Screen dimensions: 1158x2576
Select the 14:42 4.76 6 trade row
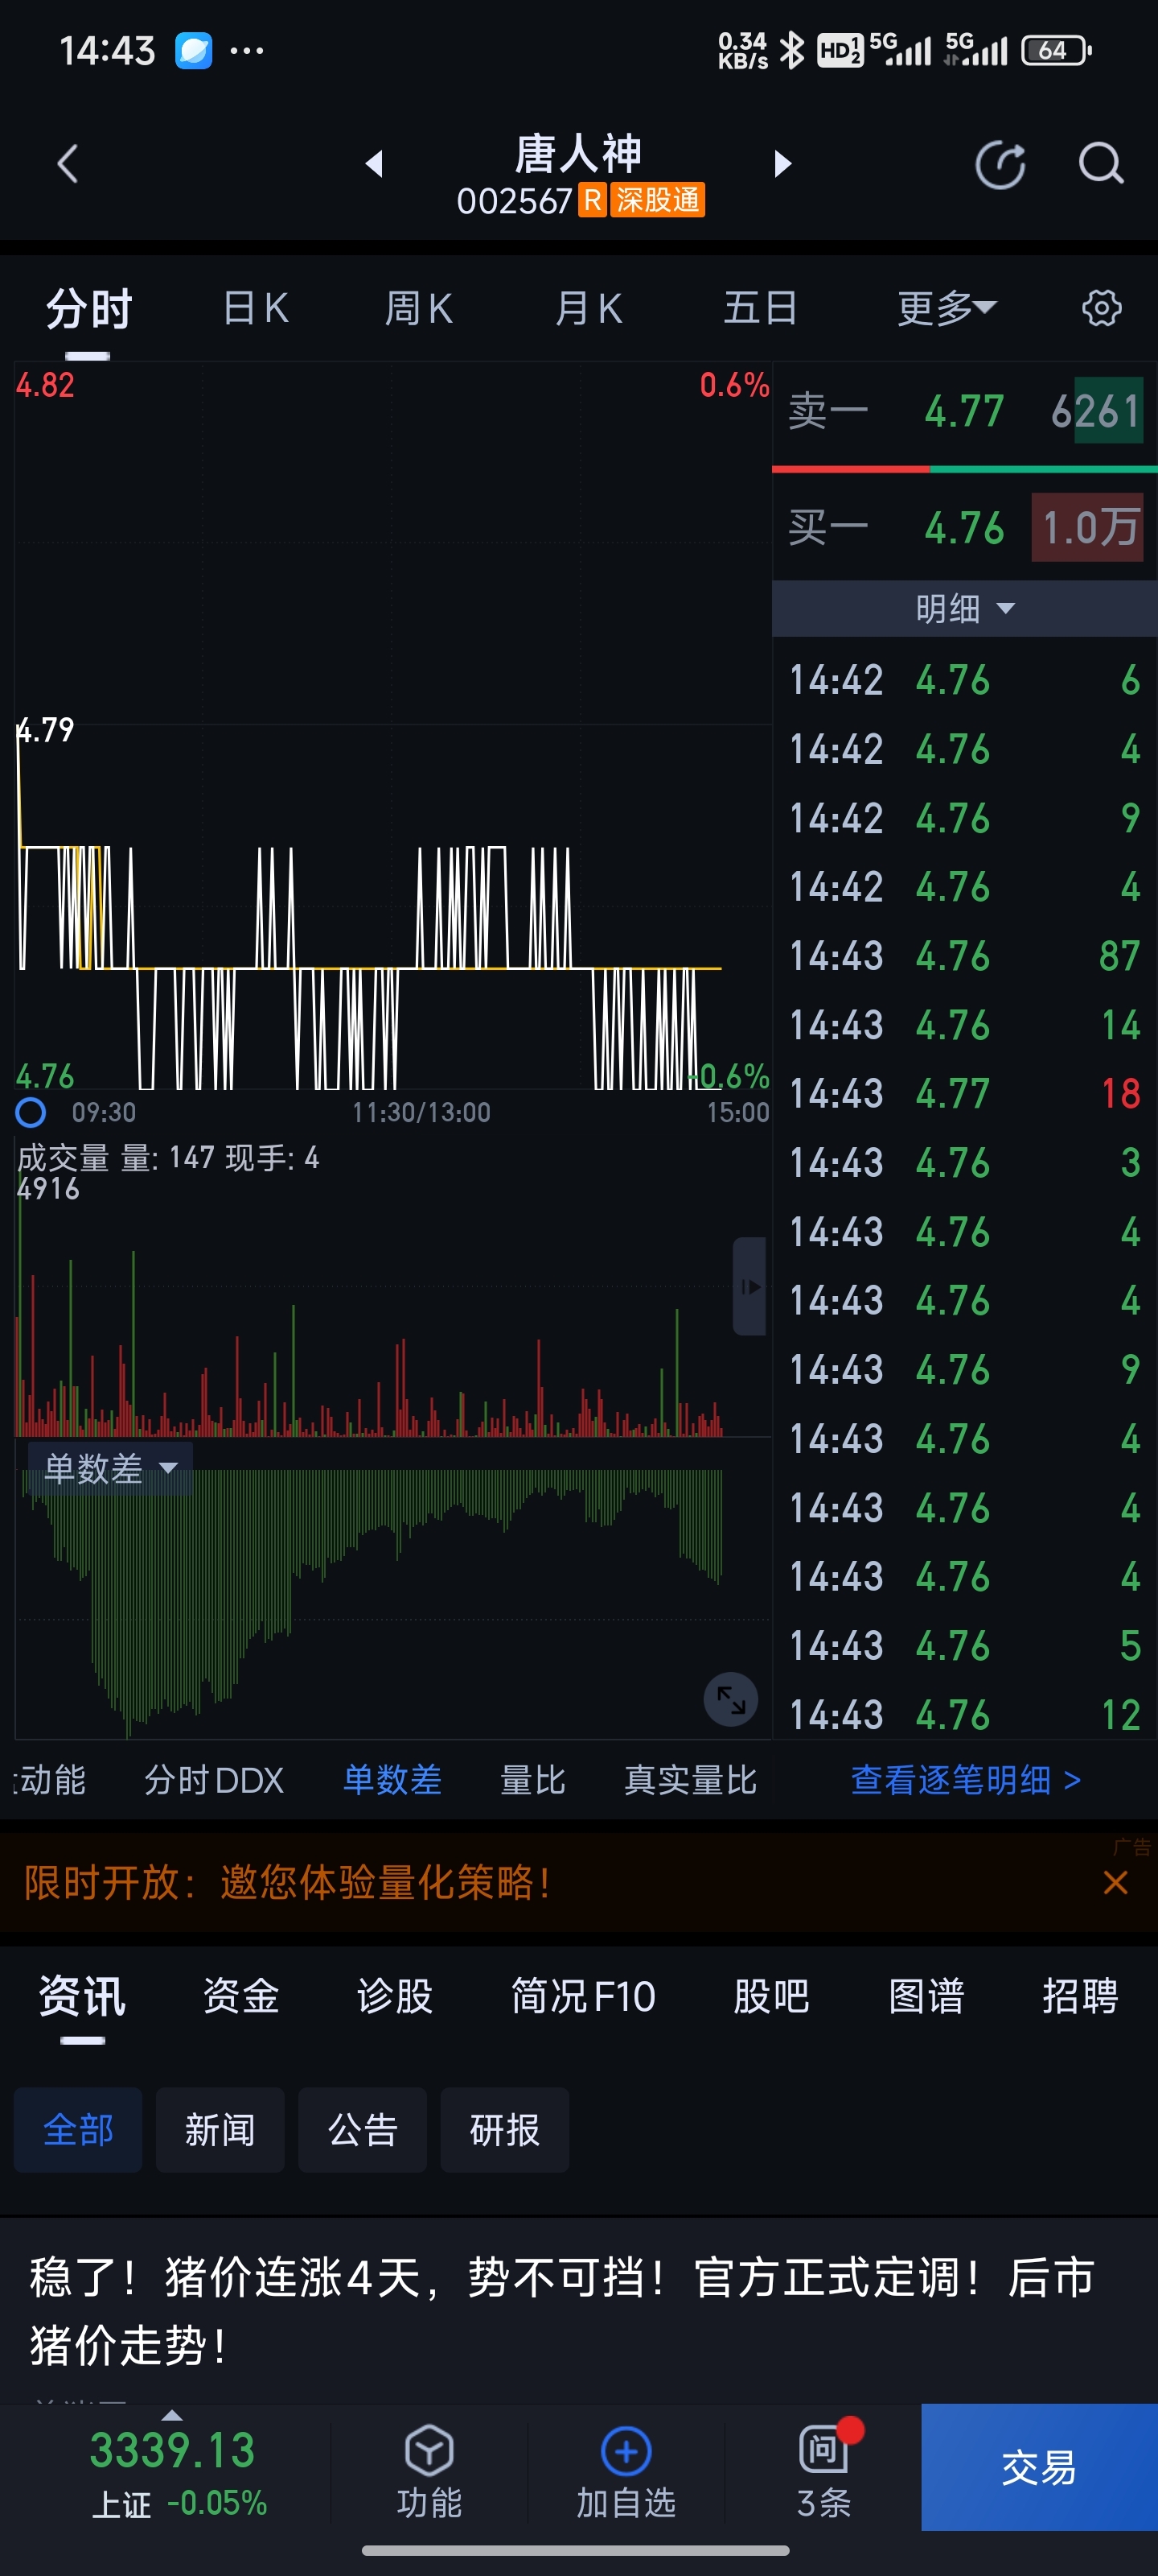coord(964,680)
